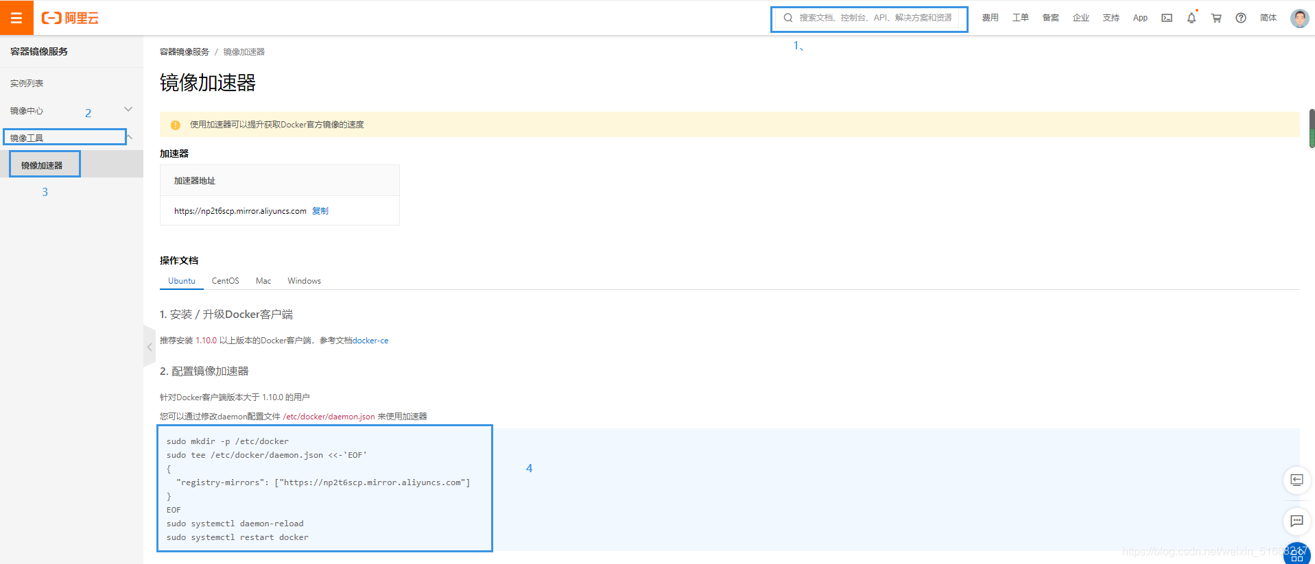The image size is (1315, 564).
Task: Collapse the sidebar with left arrow handle
Action: click(x=149, y=347)
